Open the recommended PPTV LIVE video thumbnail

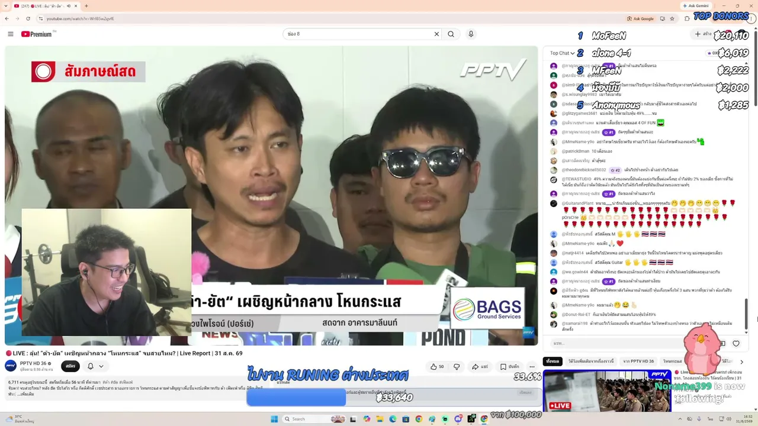coord(607,390)
